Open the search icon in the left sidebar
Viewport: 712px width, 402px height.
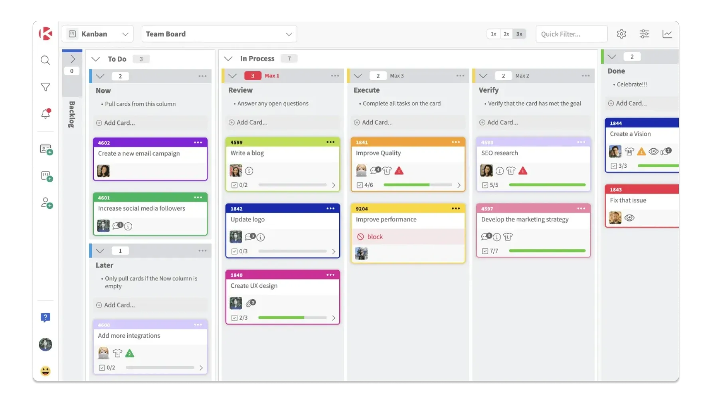[x=45, y=60]
